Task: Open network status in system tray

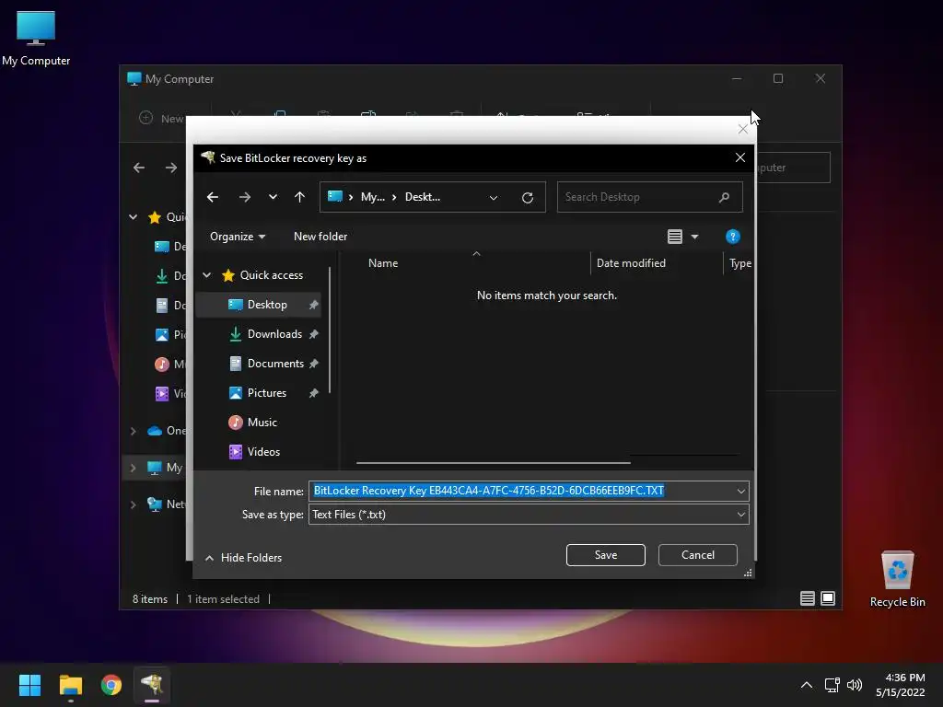Action: (x=832, y=685)
